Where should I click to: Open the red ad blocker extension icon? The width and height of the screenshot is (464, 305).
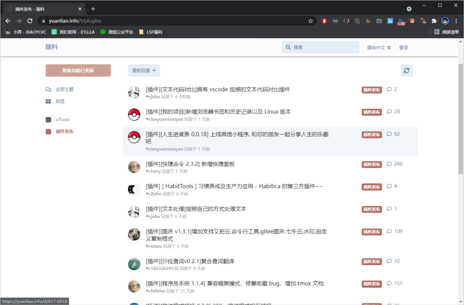324,21
